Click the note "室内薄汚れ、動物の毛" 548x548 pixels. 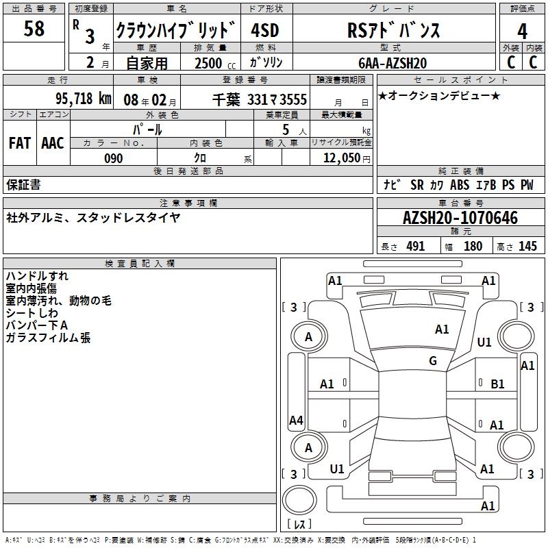pos(58,301)
